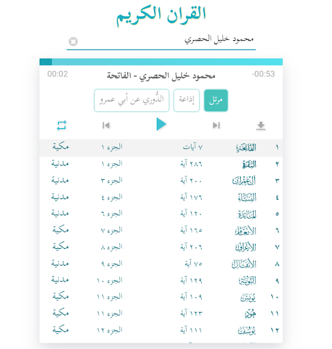Click the ٧ آيات verse count
Image resolution: width=332 pixels, height=349 pixels.
pos(193,147)
